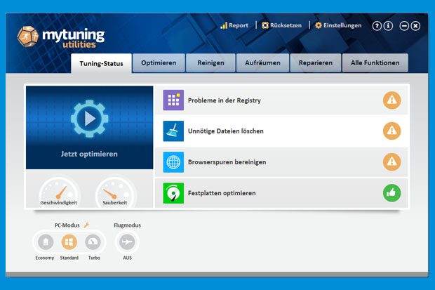Viewport: 435px width, 290px height.
Task: Close the mytuning utilities window
Action: pyautogui.click(x=415, y=26)
